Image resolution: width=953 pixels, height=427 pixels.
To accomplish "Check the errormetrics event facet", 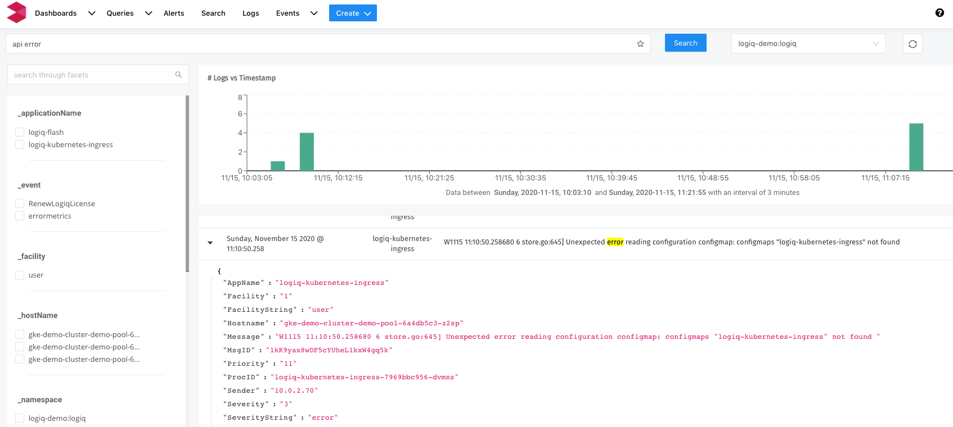I will pyautogui.click(x=20, y=216).
